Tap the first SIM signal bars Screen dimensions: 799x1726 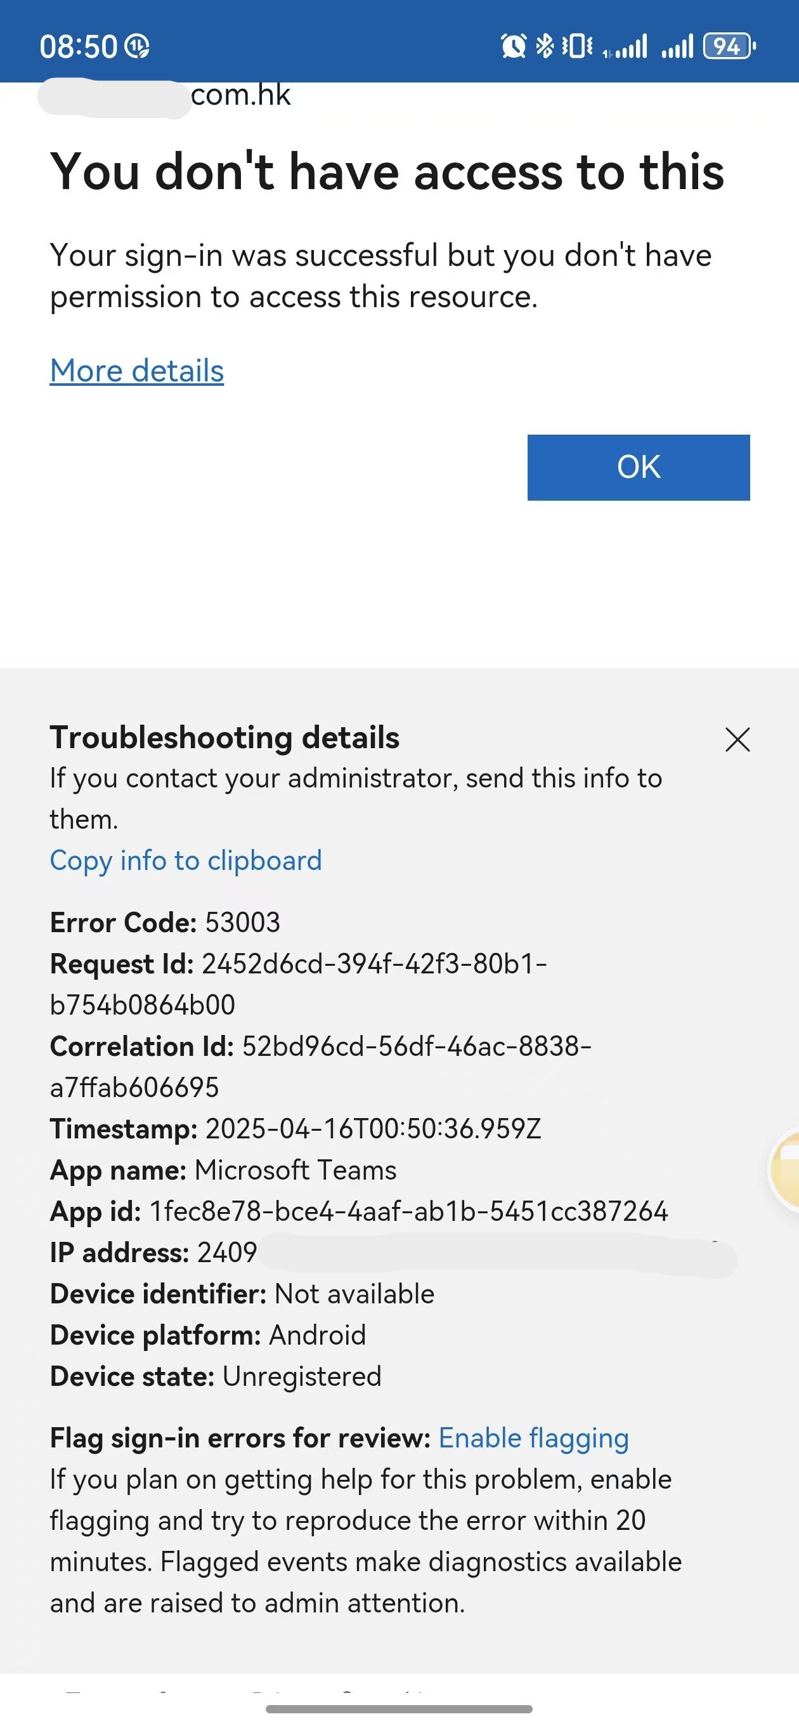coord(625,46)
